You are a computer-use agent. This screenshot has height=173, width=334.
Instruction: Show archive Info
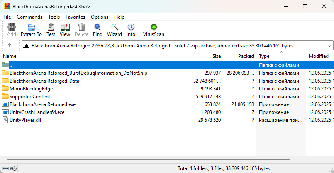coord(131,30)
